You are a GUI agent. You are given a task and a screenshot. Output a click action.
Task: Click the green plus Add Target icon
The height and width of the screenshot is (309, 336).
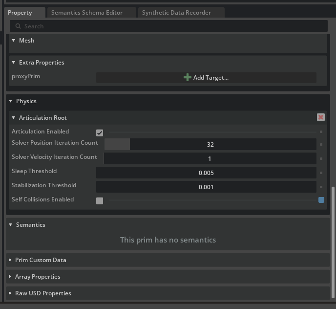[187, 77]
